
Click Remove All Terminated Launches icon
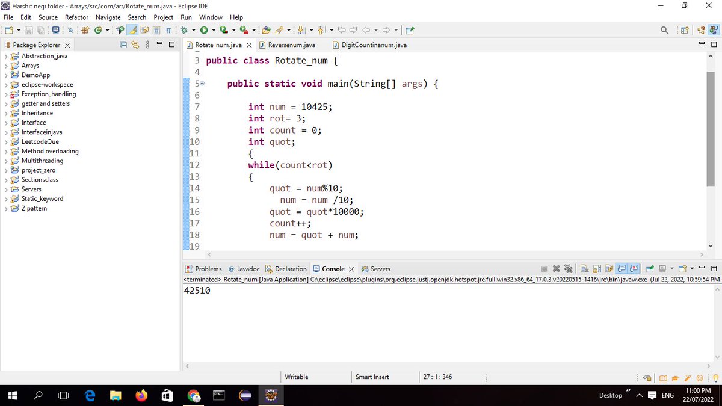pyautogui.click(x=568, y=269)
